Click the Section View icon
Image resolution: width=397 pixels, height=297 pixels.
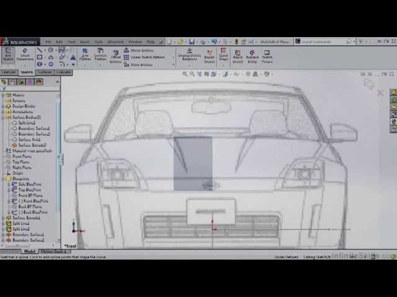207,74
